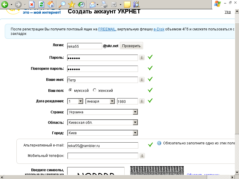The width and height of the screenshot is (239, 179).
Task: Open the birth month dropdown 'января'
Action: (100, 101)
